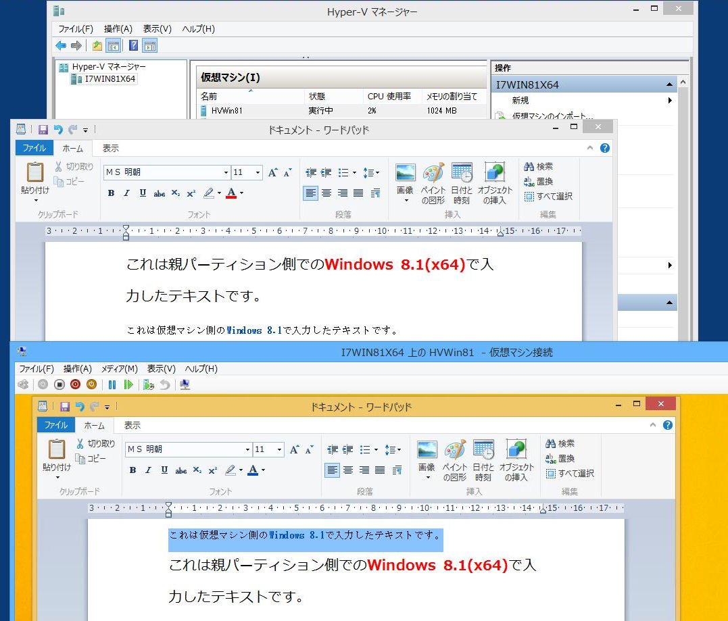Toggle Italic formatting in the VM WordPad
Image resolution: width=728 pixels, height=621 pixels.
[148, 470]
